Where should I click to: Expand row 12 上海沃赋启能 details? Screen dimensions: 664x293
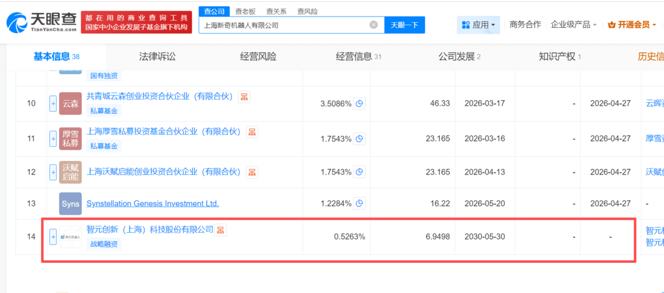tap(53, 172)
